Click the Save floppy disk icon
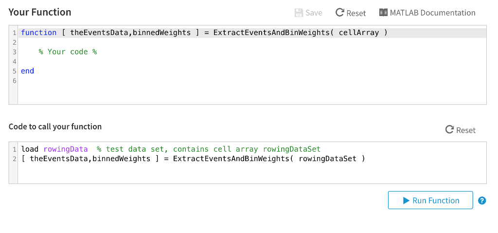This screenshot has height=233, width=498. pos(299,13)
